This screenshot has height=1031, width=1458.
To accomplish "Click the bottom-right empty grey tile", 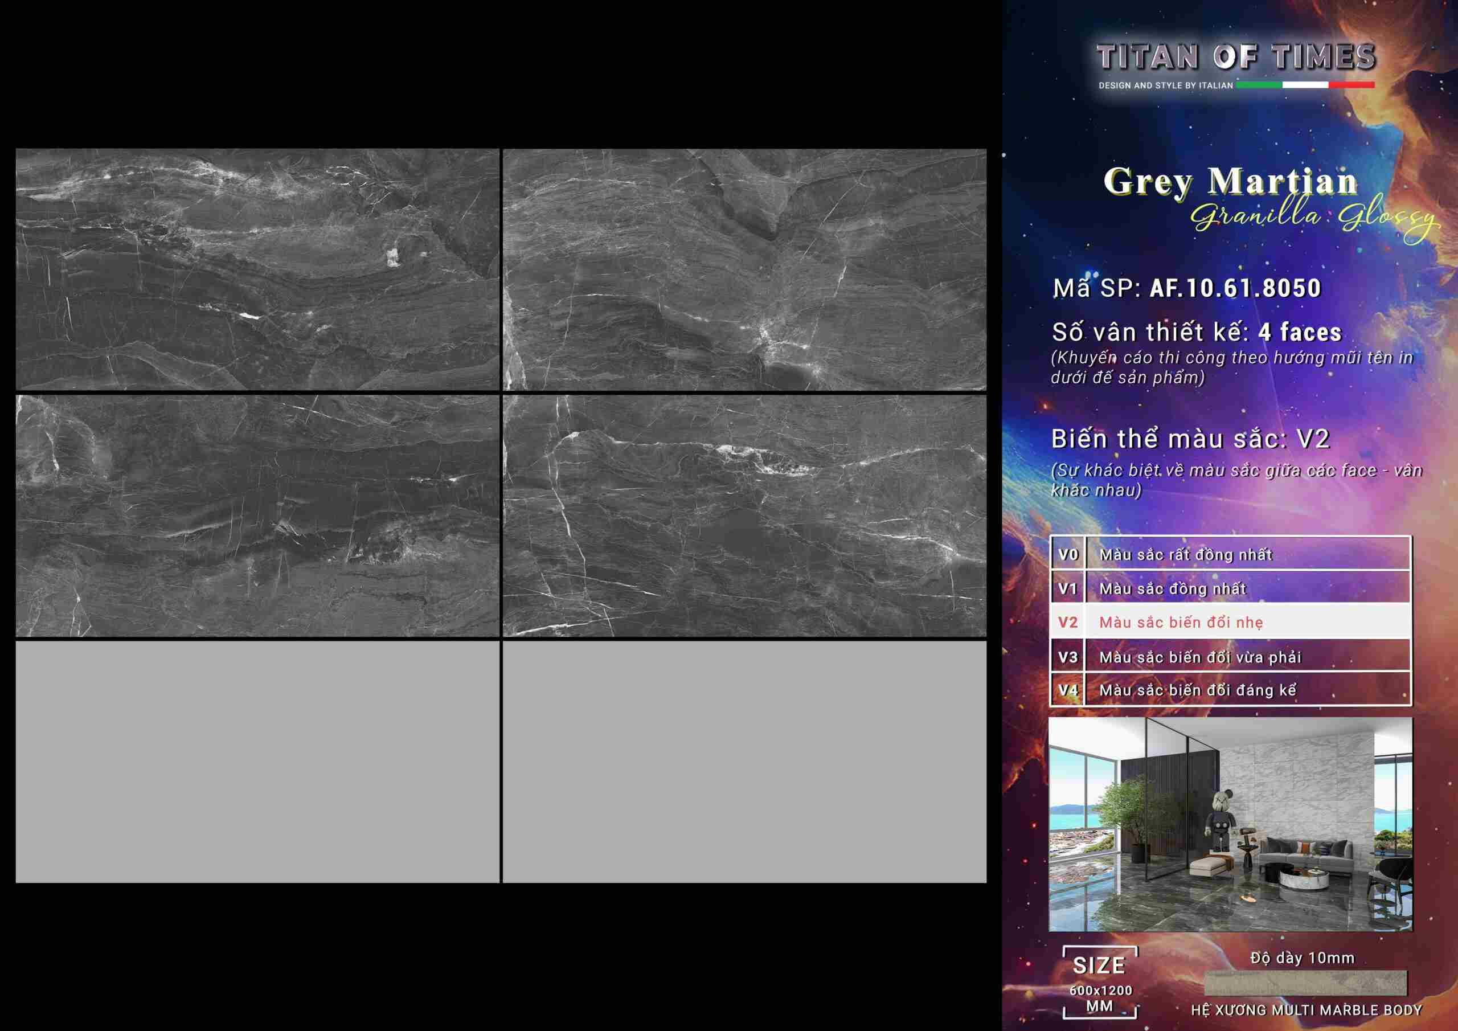I will pyautogui.click(x=744, y=762).
